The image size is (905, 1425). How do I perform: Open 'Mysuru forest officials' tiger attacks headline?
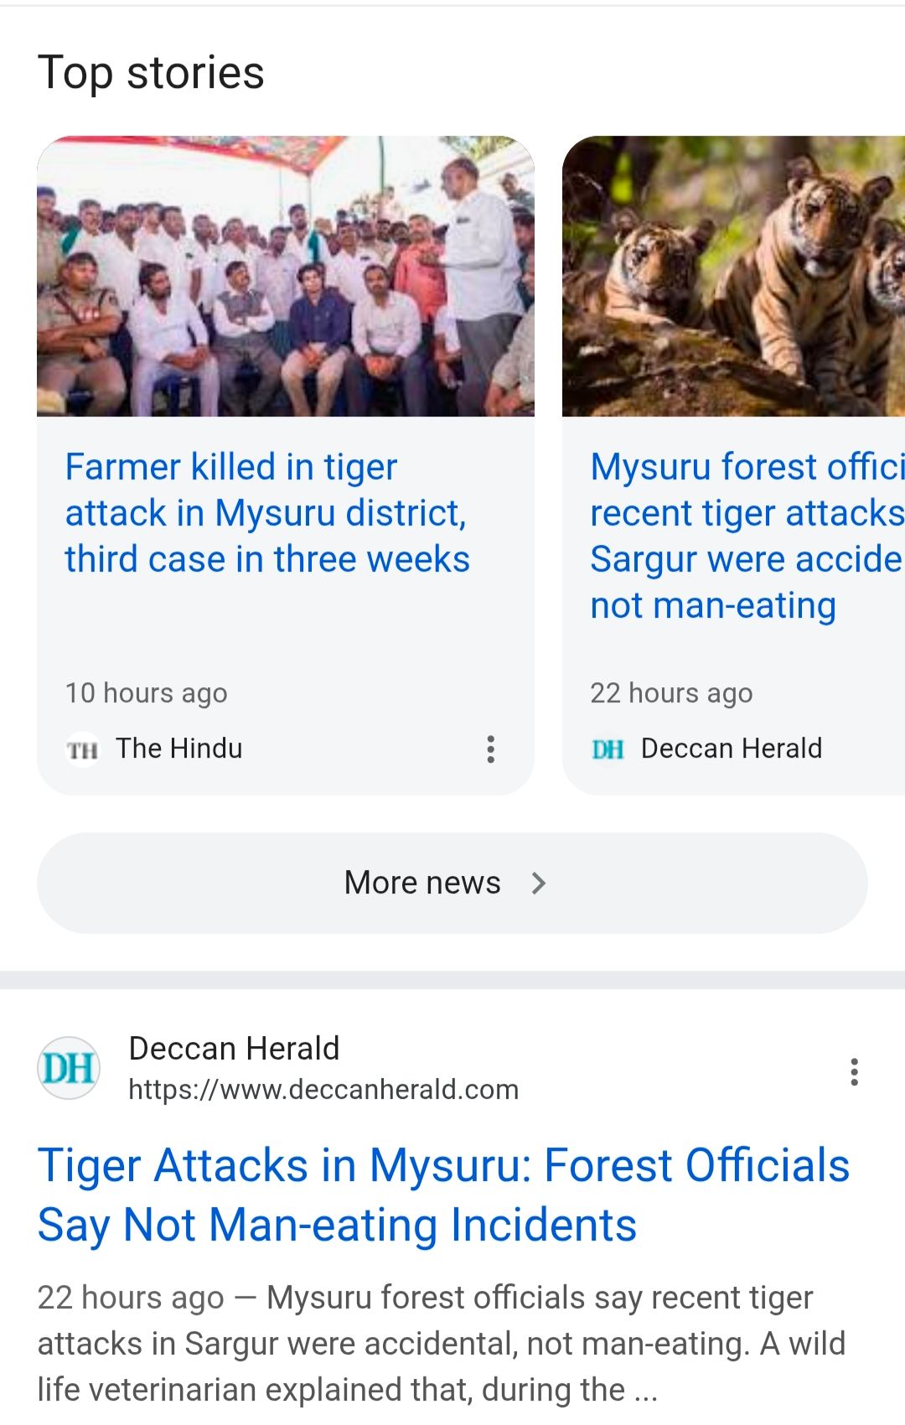pyautogui.click(x=746, y=536)
